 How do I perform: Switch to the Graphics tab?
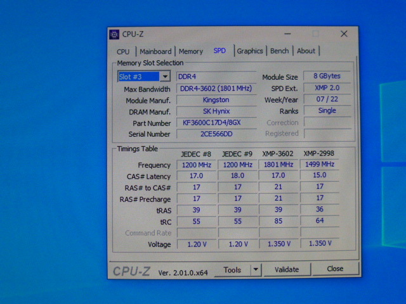point(250,51)
